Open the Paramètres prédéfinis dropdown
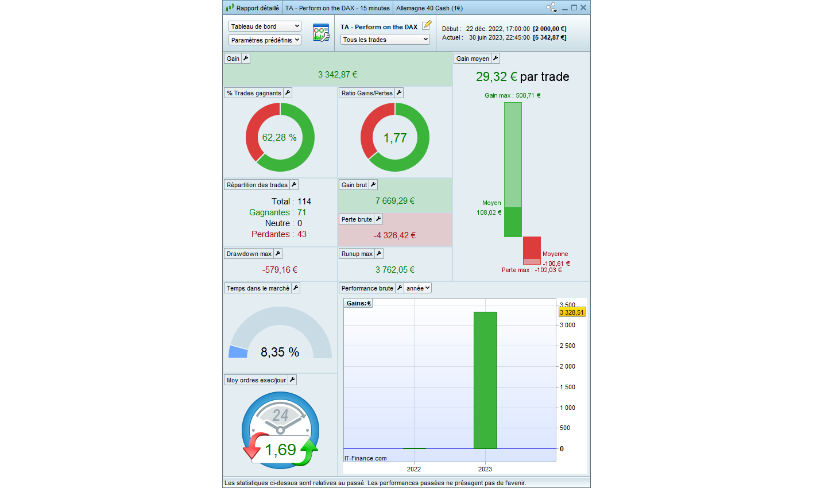The width and height of the screenshot is (813, 488). pos(265,40)
